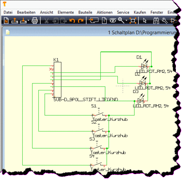Screen dimensions: 186x183
Task: Open the Bauteile menu
Action: pyautogui.click(x=85, y=13)
